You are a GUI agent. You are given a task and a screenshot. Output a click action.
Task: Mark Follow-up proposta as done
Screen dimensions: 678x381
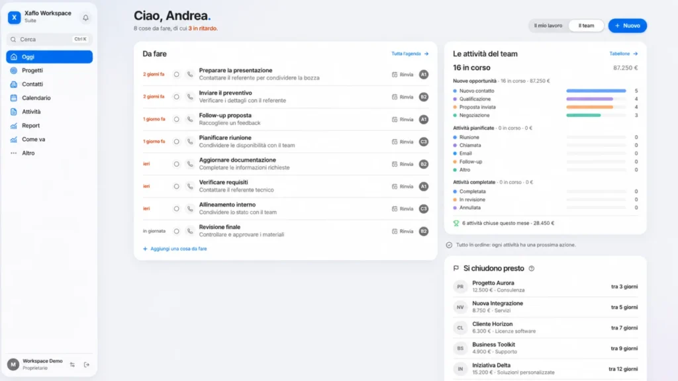[x=176, y=119]
